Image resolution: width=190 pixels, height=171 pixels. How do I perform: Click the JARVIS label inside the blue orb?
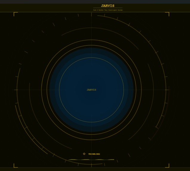(91, 90)
